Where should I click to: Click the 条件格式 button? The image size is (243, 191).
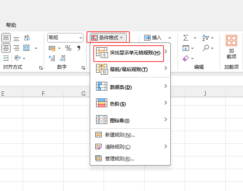[108, 38]
